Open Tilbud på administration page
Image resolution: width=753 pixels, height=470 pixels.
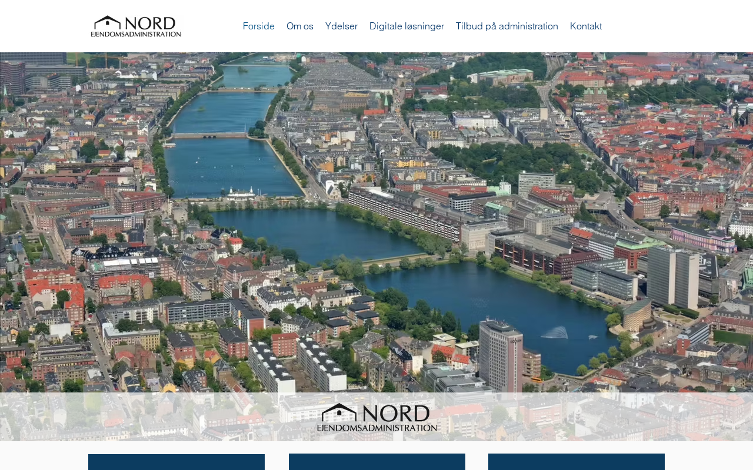(507, 26)
